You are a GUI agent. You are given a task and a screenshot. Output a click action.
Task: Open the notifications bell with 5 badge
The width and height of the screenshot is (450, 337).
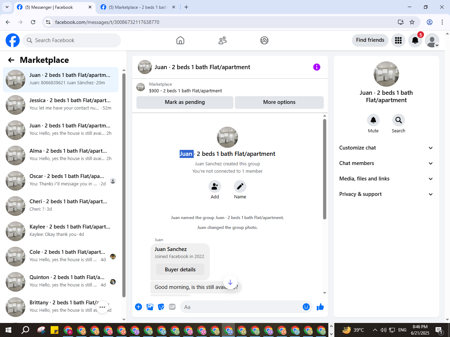(415, 40)
